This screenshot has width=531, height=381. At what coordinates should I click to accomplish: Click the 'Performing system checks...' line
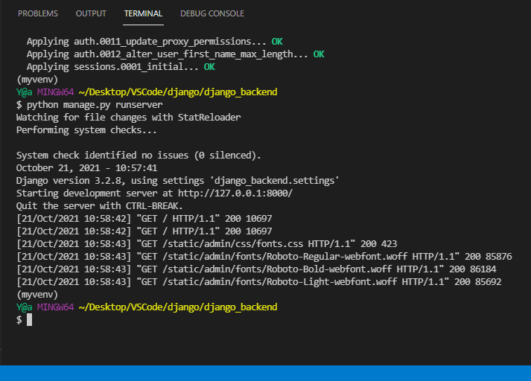tap(86, 130)
